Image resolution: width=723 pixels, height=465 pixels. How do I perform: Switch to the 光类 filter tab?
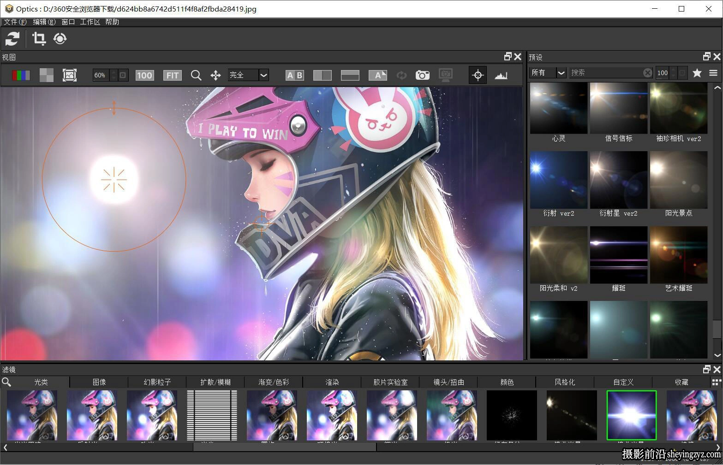pyautogui.click(x=41, y=382)
